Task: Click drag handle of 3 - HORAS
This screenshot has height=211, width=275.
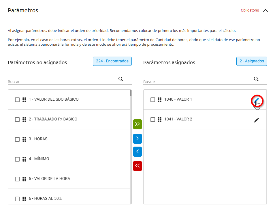Action: coord(24,139)
